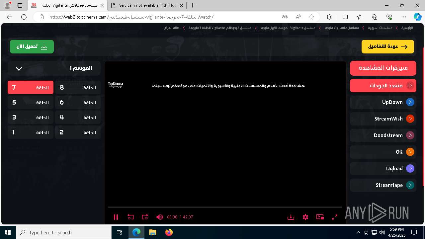Click green تحميل الان download button
The height and width of the screenshot is (239, 425).
32,47
